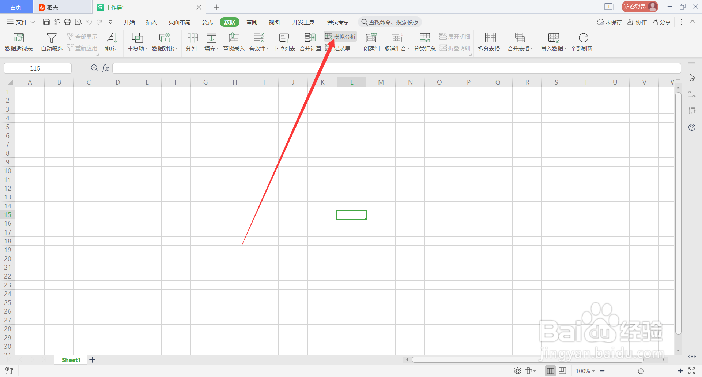Toggle the eye protection mode icon
Viewport: 702px width, 377px height.
pos(517,371)
